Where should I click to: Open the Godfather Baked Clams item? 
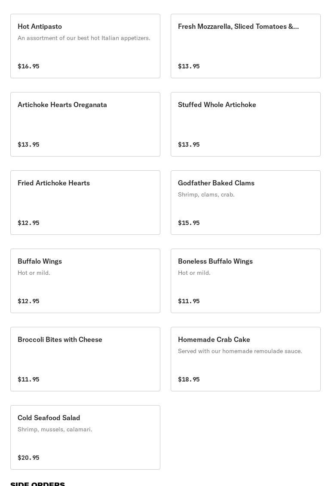tap(245, 203)
